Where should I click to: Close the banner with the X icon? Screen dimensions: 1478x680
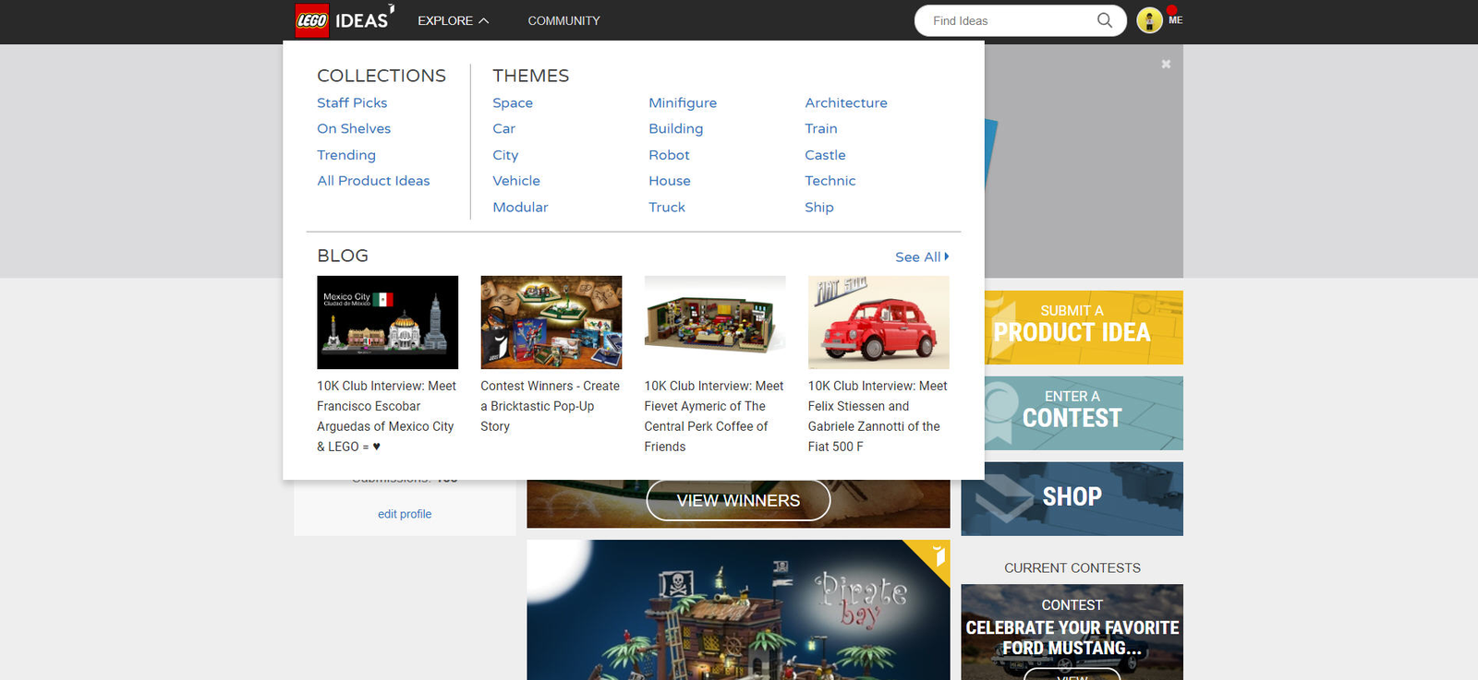click(x=1166, y=64)
